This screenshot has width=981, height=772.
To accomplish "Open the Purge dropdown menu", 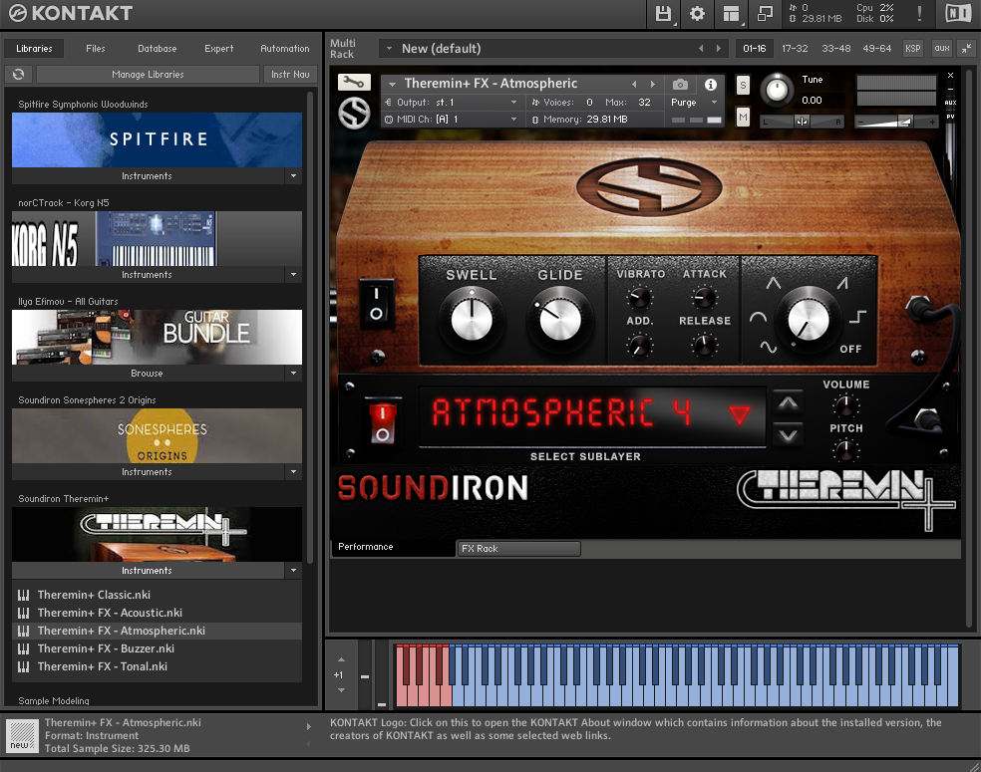I will point(695,102).
